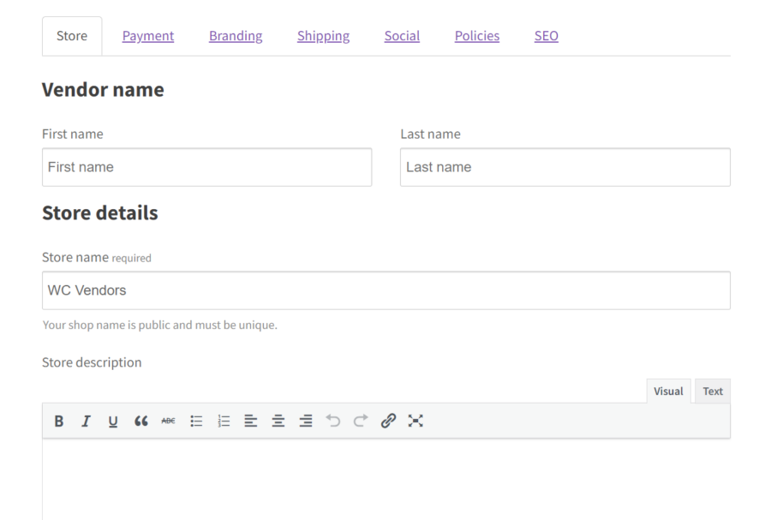Align description text to center
The width and height of the screenshot is (771, 520).
click(278, 421)
